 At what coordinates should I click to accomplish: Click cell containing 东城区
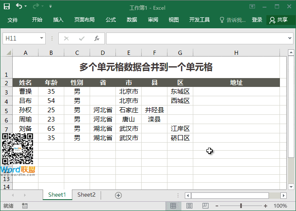click(x=180, y=92)
